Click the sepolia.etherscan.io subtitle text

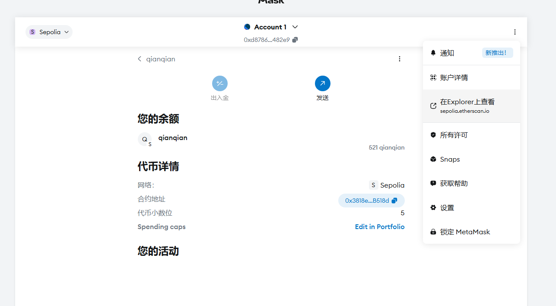(x=464, y=111)
